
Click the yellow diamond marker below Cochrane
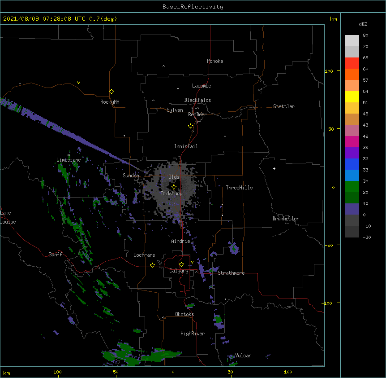click(x=152, y=265)
